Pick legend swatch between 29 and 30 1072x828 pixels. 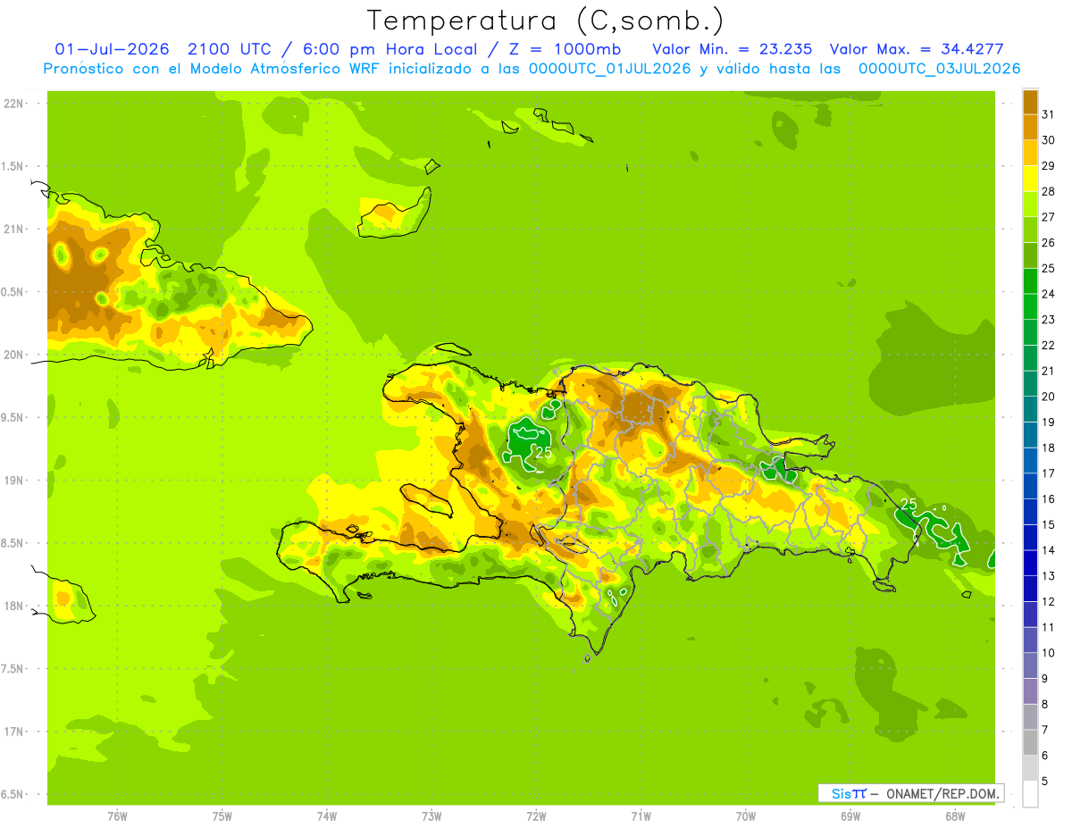(x=1031, y=153)
